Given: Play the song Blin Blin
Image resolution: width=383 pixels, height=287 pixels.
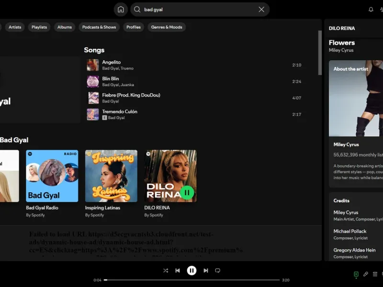Looking at the screenshot, I should (x=195, y=81).
